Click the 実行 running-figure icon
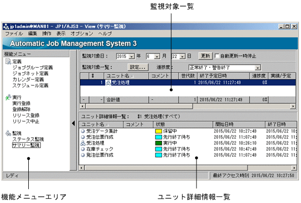 tap(8, 97)
